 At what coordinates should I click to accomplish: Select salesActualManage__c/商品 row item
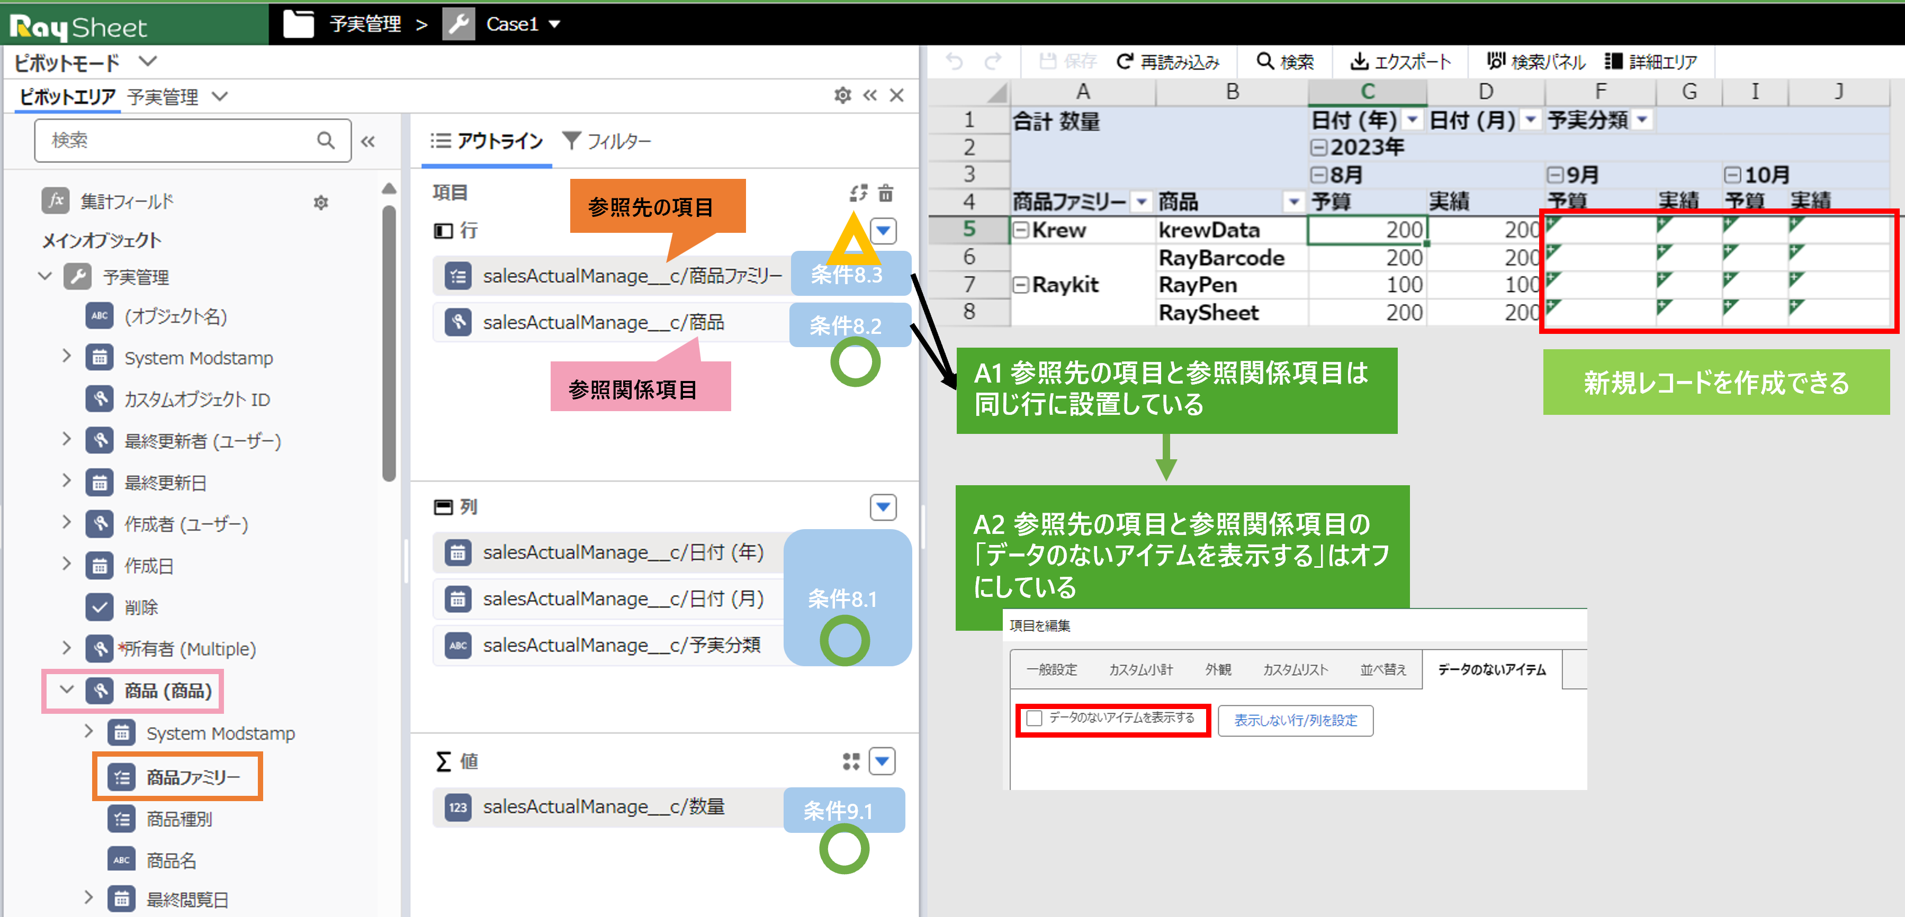point(611,322)
